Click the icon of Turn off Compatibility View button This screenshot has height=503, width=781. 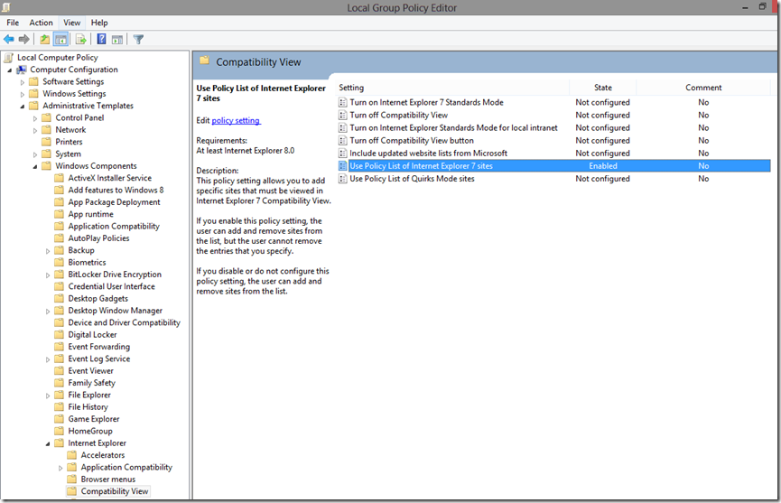click(x=343, y=141)
